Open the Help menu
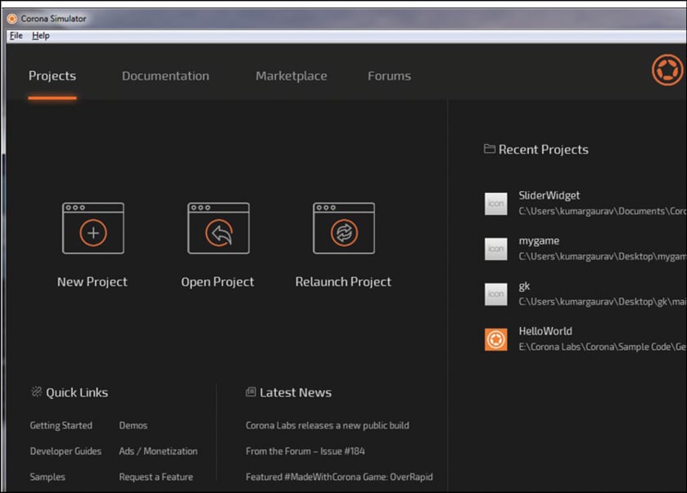This screenshot has width=687, height=493. 41,36
